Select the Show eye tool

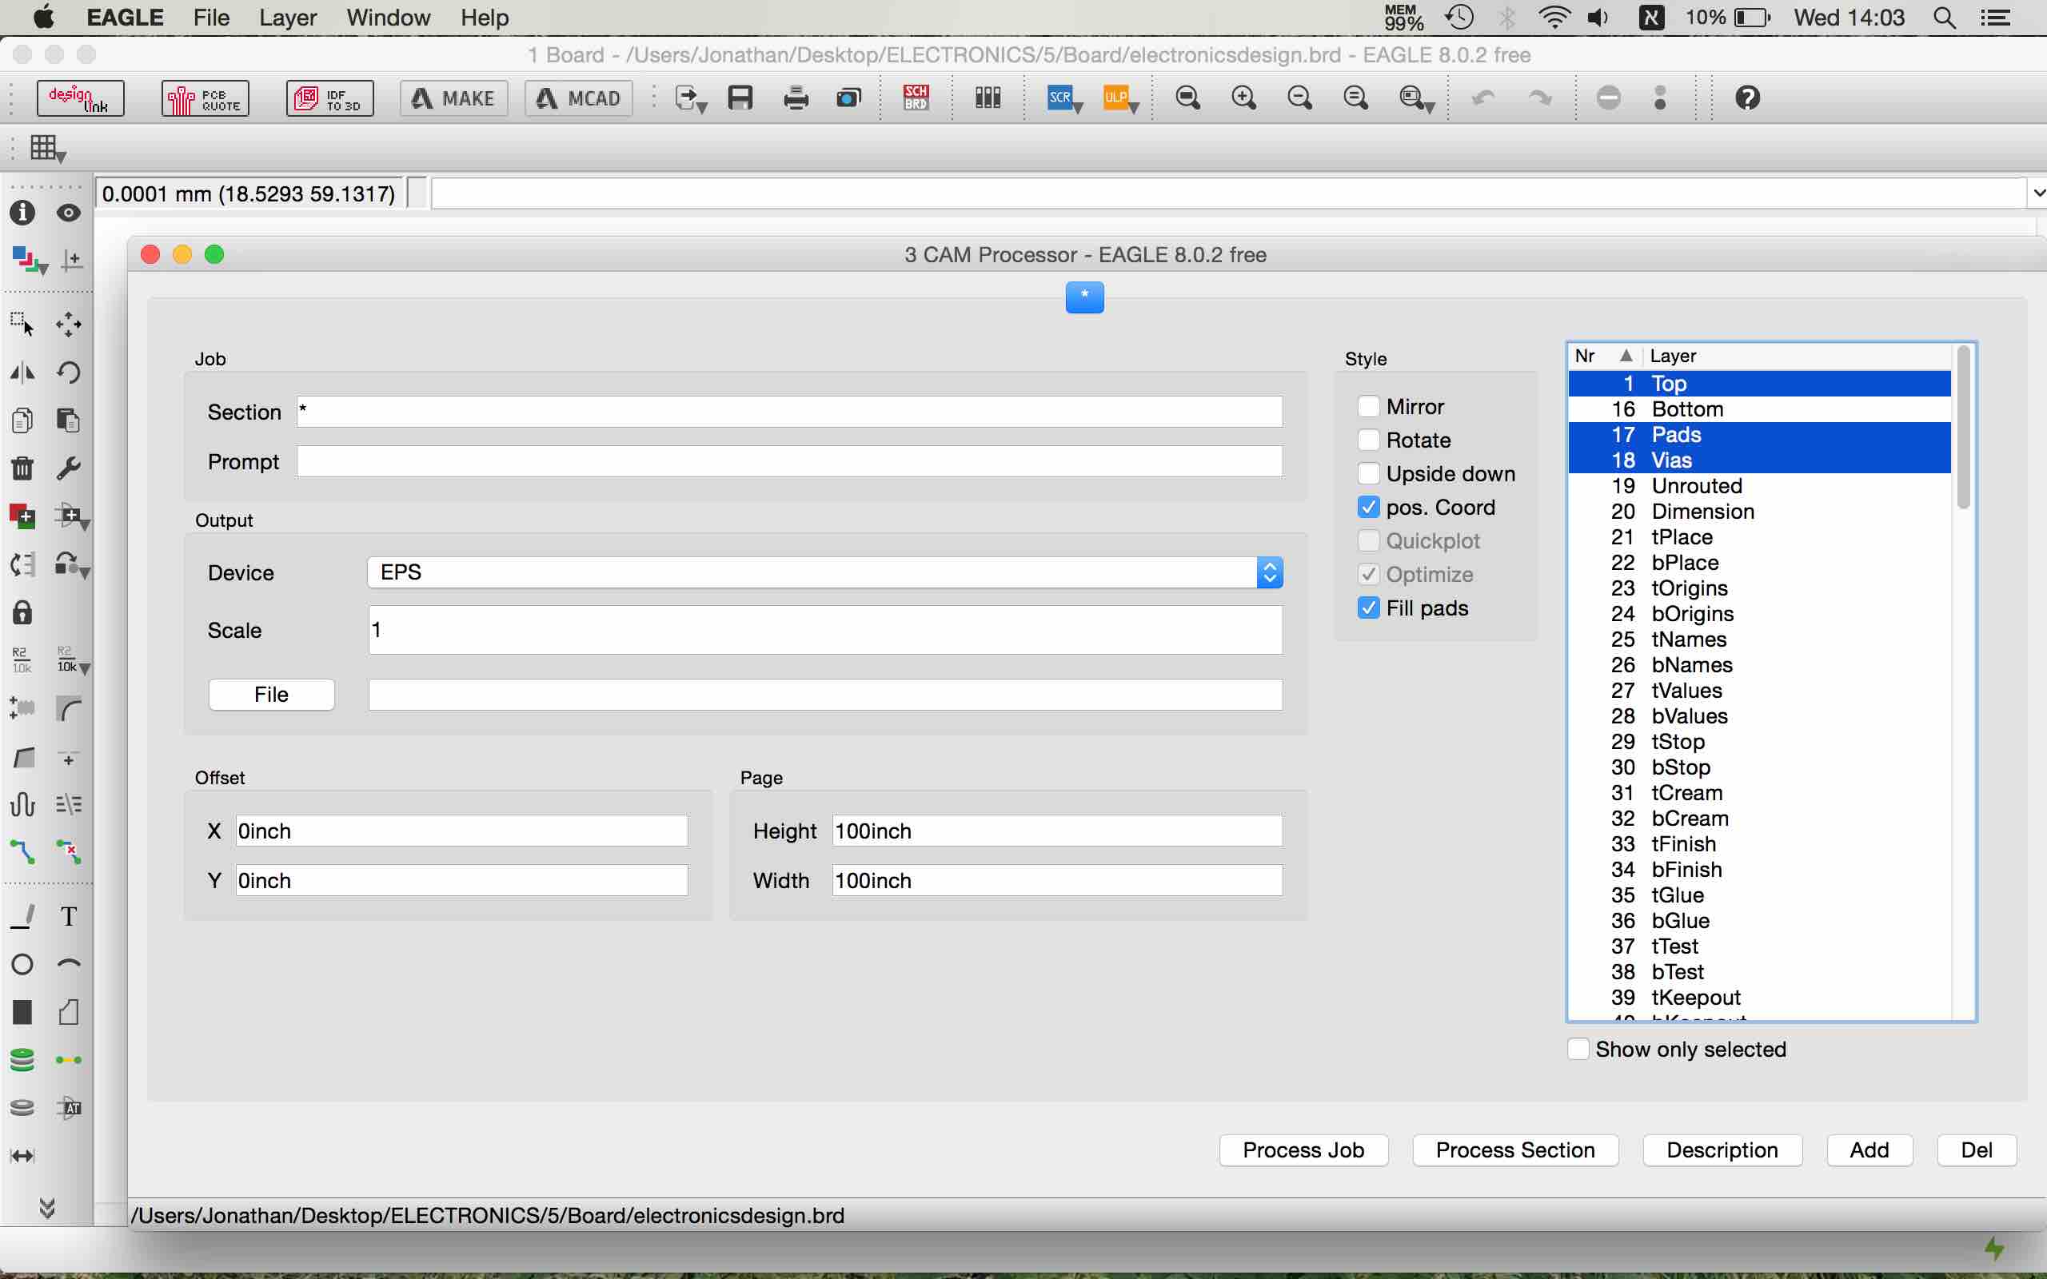coord(69,213)
